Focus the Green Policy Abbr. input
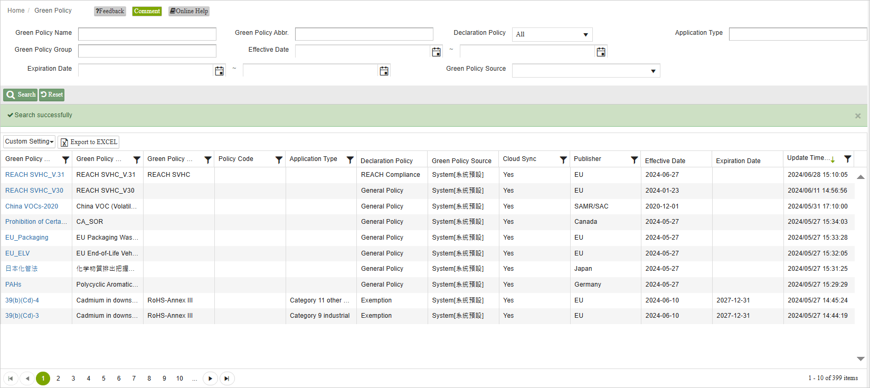 click(x=364, y=34)
